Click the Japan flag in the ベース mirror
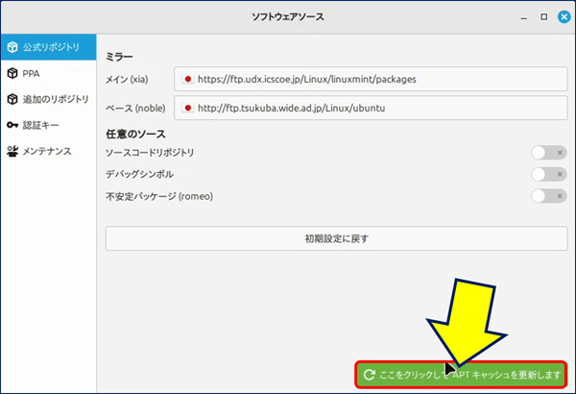Image resolution: width=576 pixels, height=394 pixels. coord(188,108)
